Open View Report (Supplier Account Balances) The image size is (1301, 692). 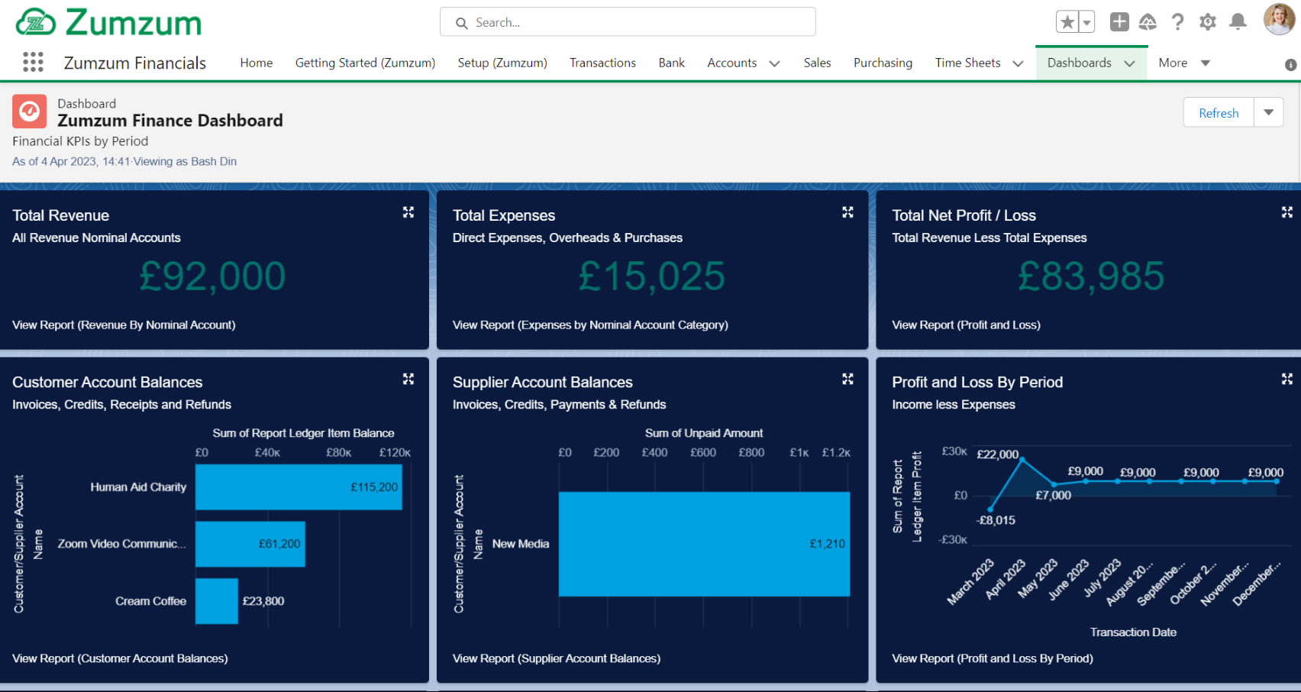tap(557, 658)
